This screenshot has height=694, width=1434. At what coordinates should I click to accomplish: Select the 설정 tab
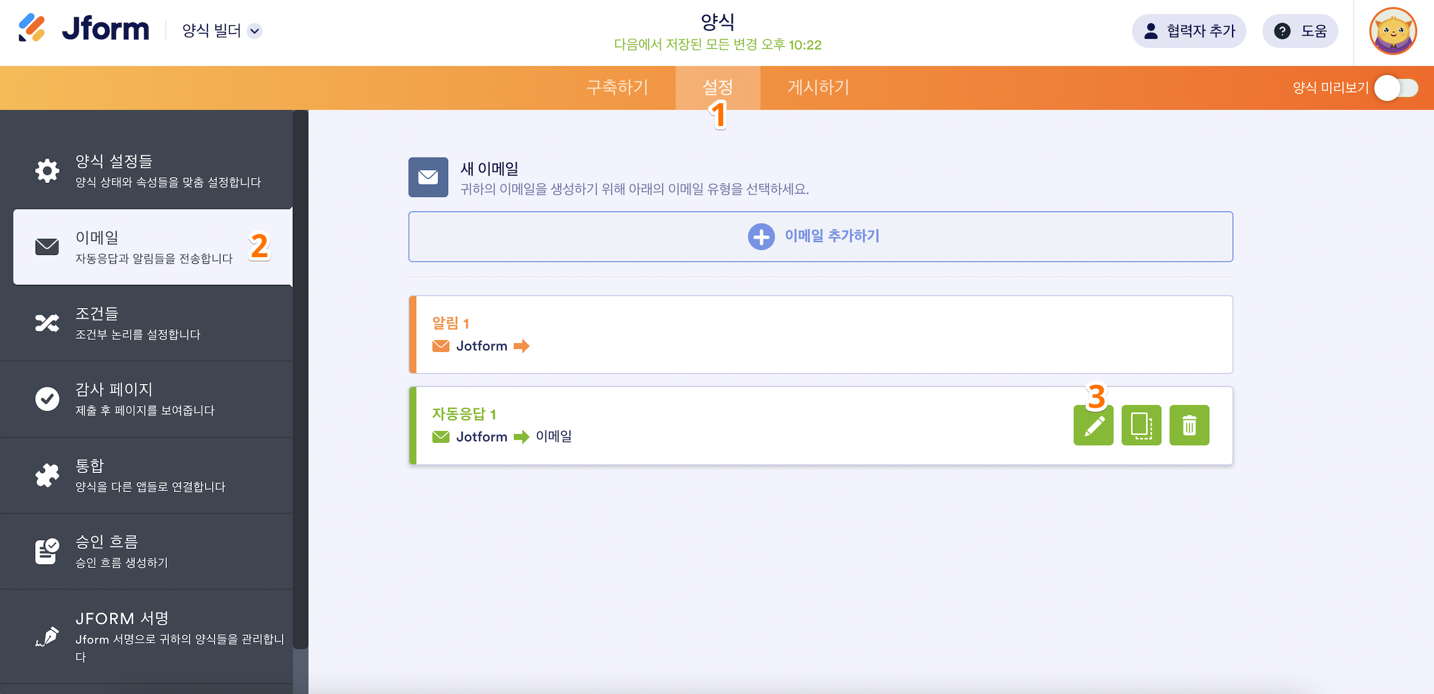[718, 88]
